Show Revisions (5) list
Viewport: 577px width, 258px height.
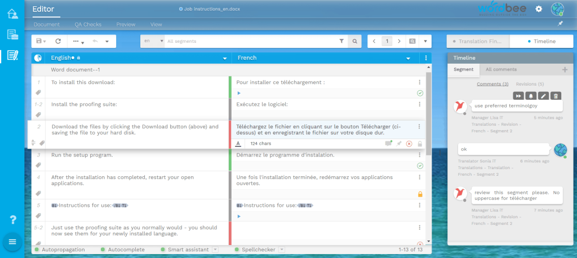tap(530, 84)
